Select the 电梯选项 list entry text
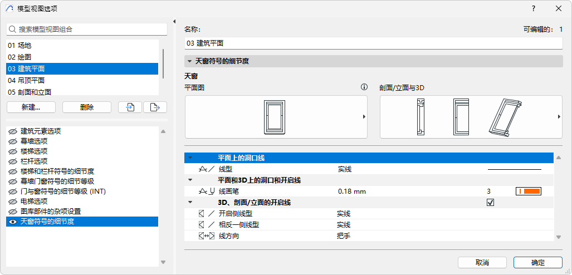Viewport: 572px width, 275px height. point(34,202)
